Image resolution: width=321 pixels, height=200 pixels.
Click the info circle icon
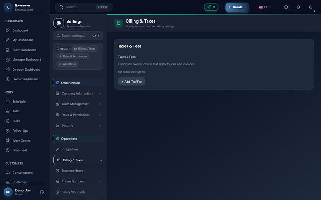click(x=286, y=7)
